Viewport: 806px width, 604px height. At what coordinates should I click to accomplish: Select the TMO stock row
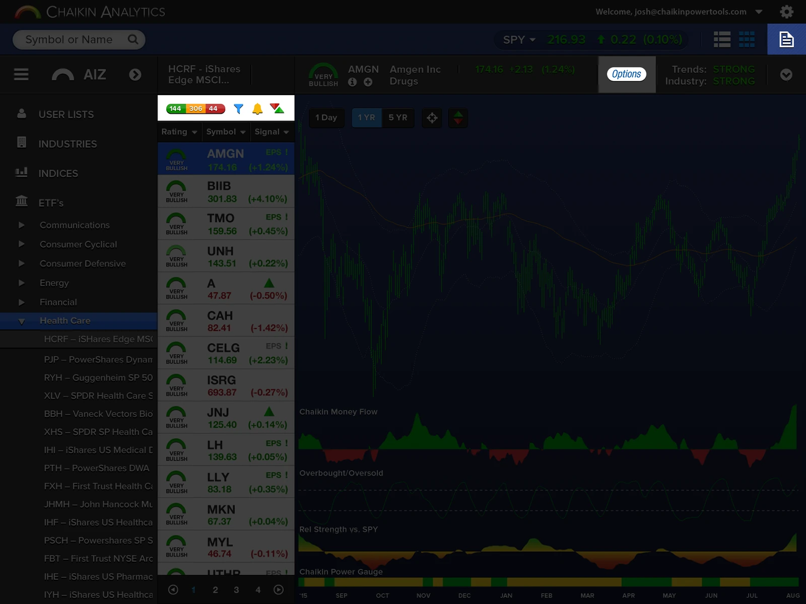tap(226, 224)
